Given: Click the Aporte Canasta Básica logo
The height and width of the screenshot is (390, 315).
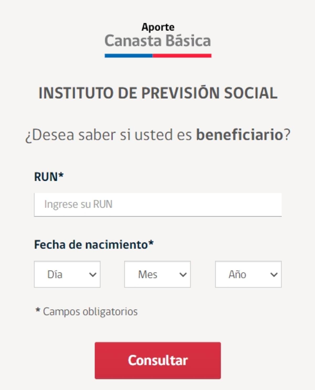Looking at the screenshot, I should (158, 39).
